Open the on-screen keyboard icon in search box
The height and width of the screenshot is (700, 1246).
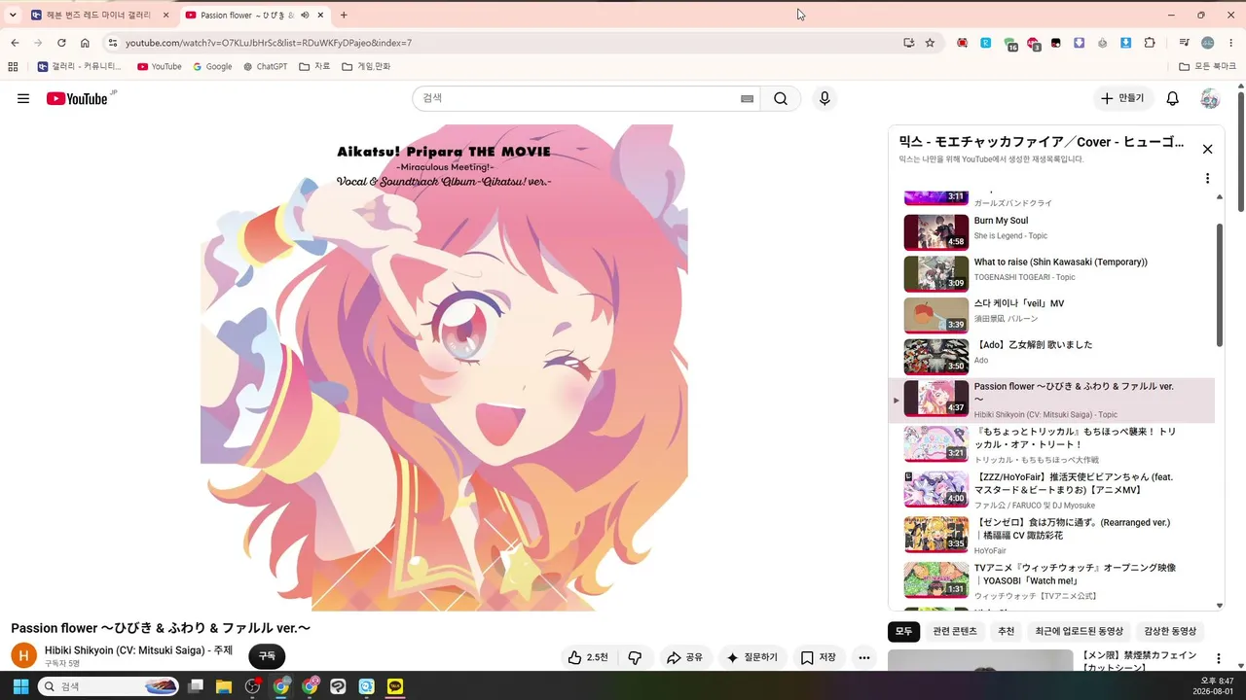point(748,98)
